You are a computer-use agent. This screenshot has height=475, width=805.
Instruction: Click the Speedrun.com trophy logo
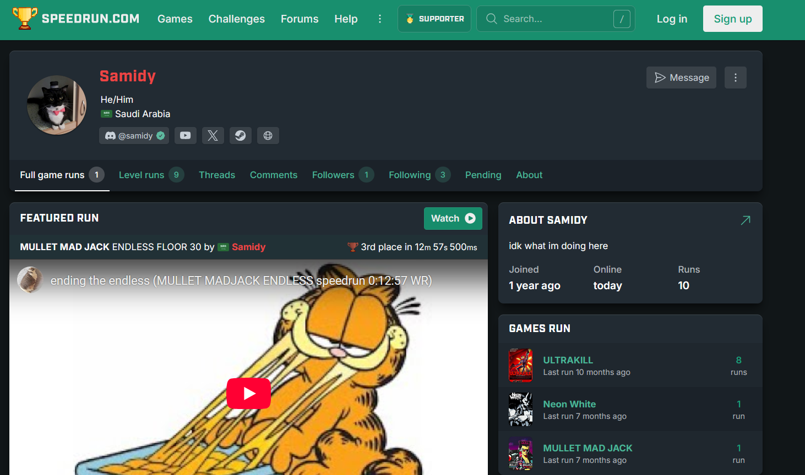pos(25,18)
